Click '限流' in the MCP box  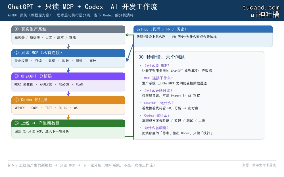tap(79, 61)
